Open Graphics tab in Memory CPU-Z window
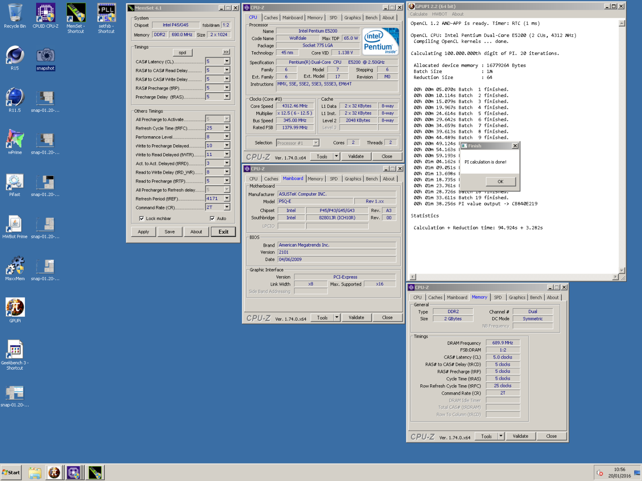 [517, 298]
